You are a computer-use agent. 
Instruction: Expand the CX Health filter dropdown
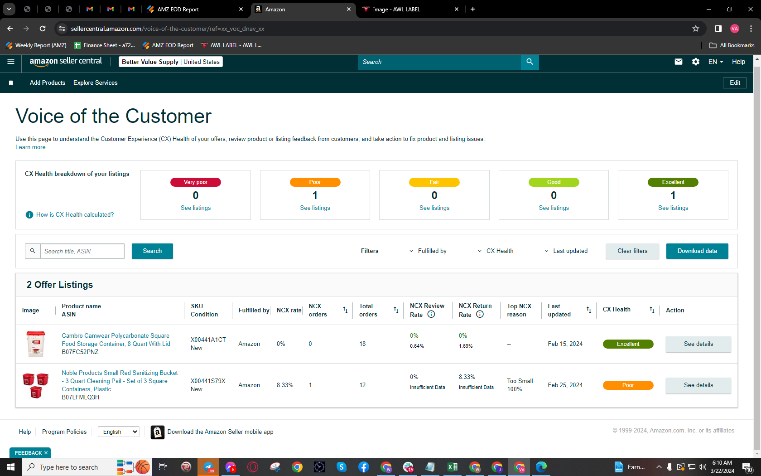tap(496, 251)
